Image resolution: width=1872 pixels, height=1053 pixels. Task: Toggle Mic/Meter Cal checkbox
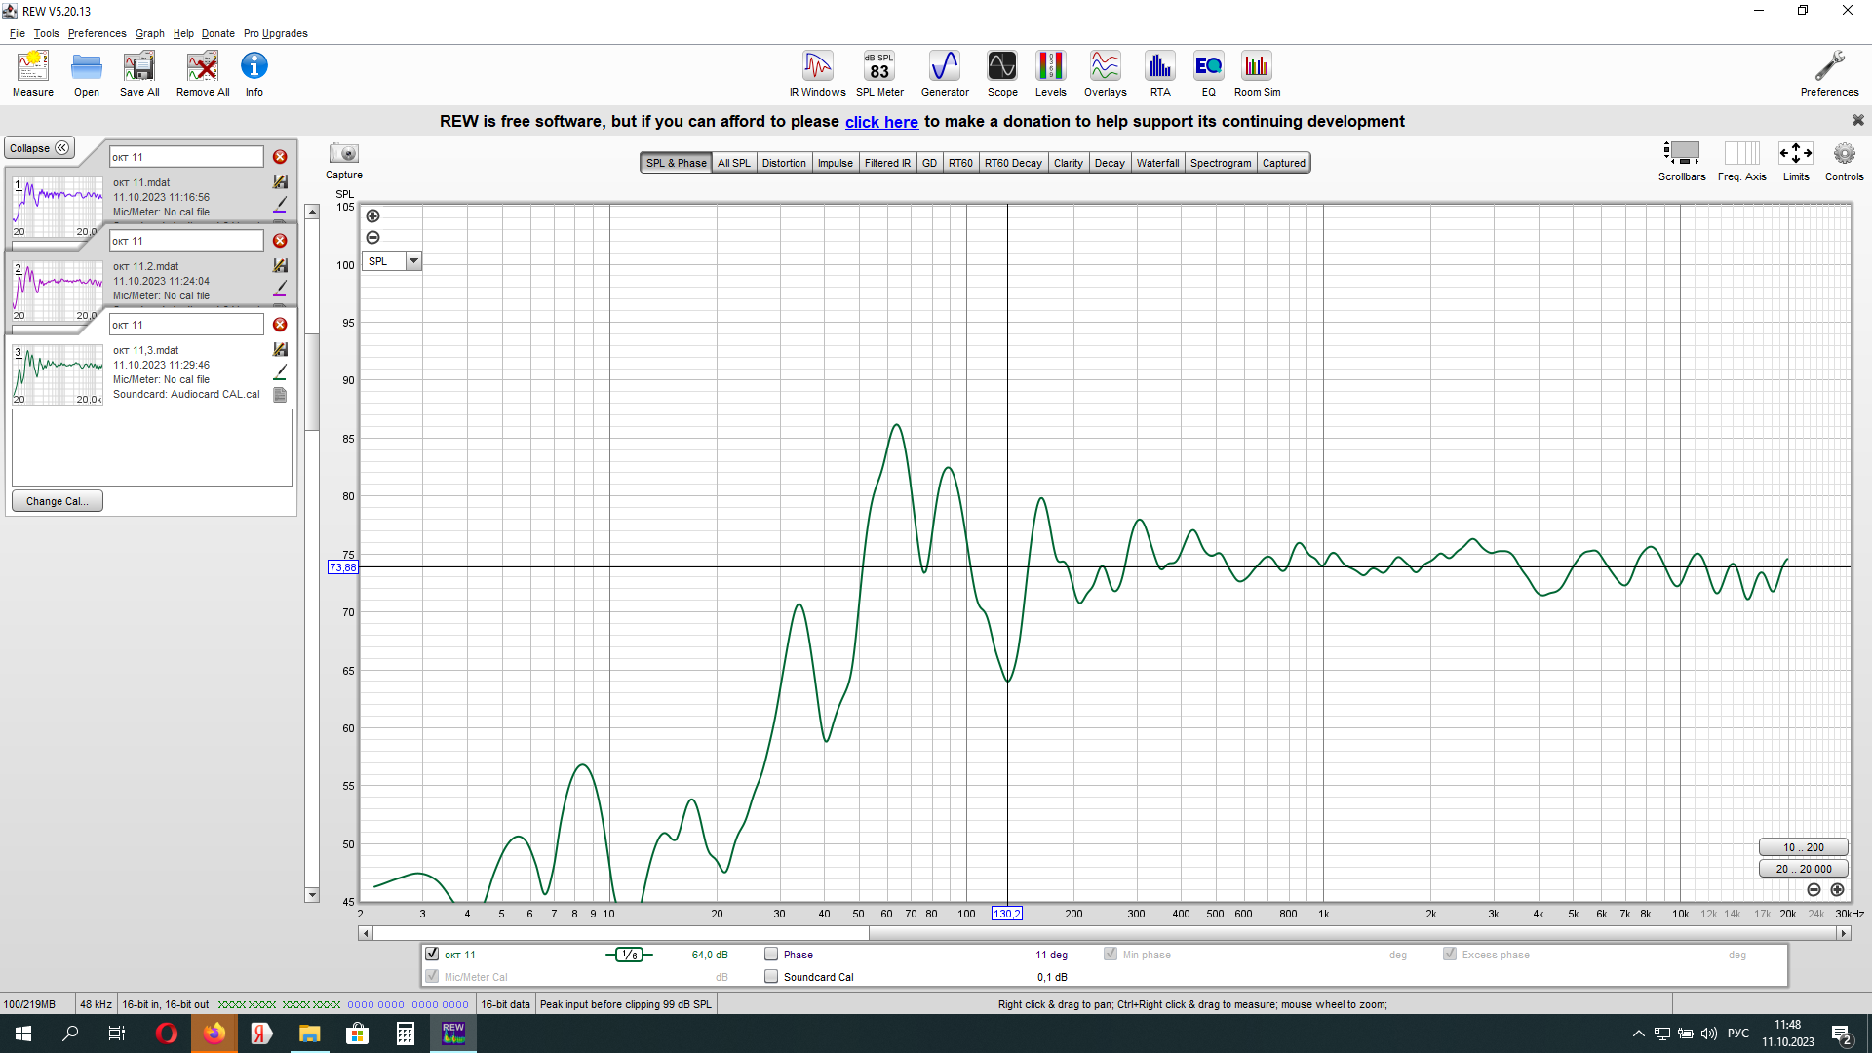click(x=432, y=977)
